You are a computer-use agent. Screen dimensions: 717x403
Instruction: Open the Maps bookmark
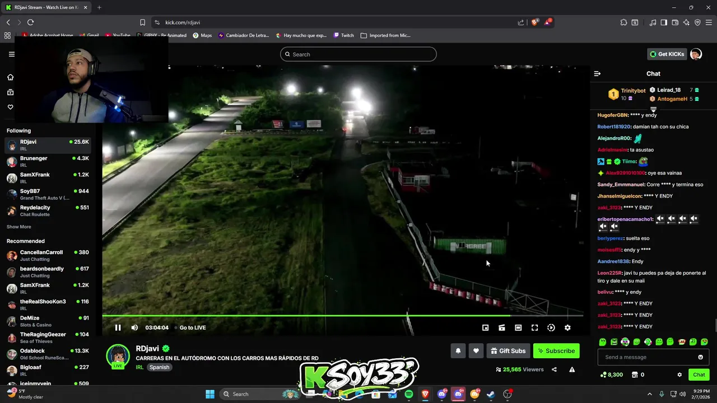coord(202,35)
